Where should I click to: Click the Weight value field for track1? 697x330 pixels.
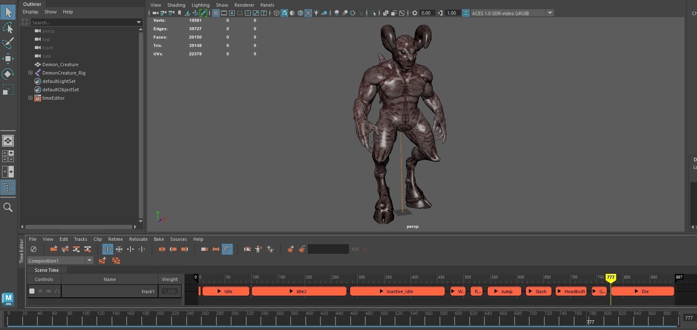point(169,291)
